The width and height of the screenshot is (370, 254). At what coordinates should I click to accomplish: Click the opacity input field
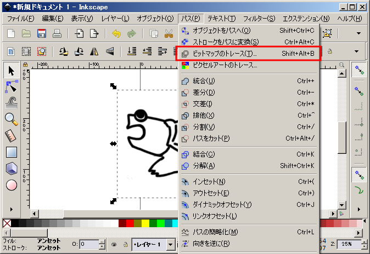(89, 244)
